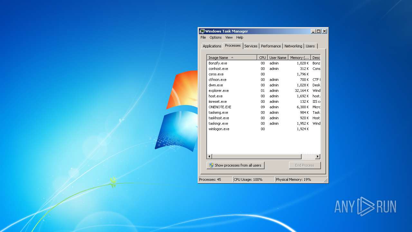Select the host.exe process
The image size is (412, 232).
click(264, 96)
